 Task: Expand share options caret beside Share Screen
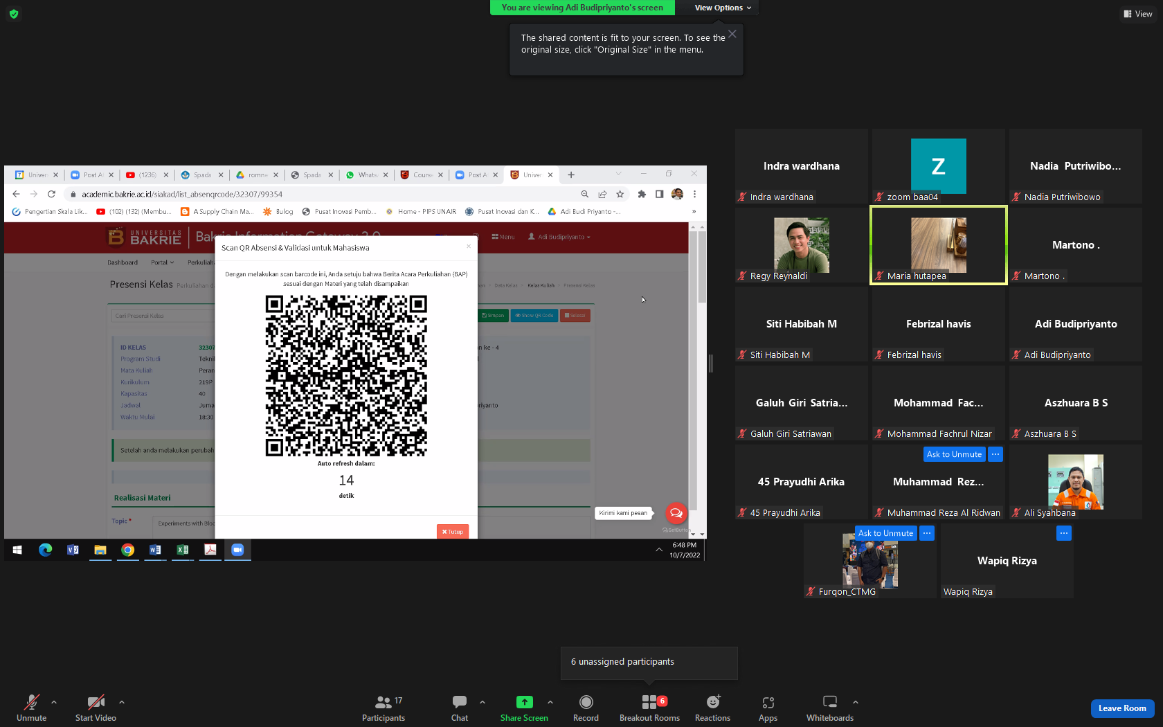tap(550, 702)
